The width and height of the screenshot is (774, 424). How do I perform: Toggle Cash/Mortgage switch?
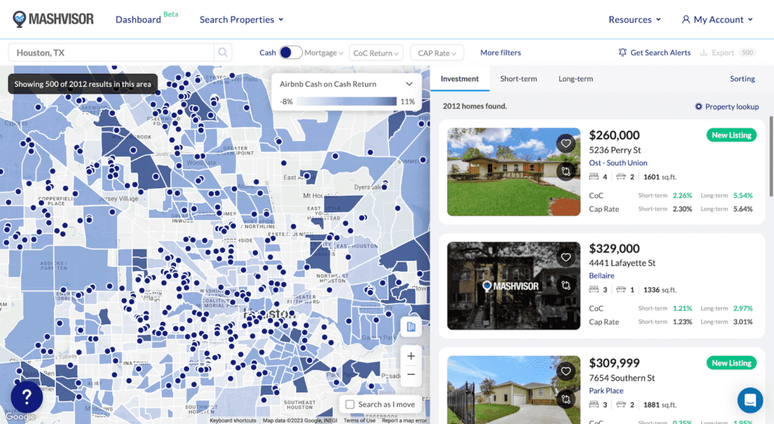290,52
